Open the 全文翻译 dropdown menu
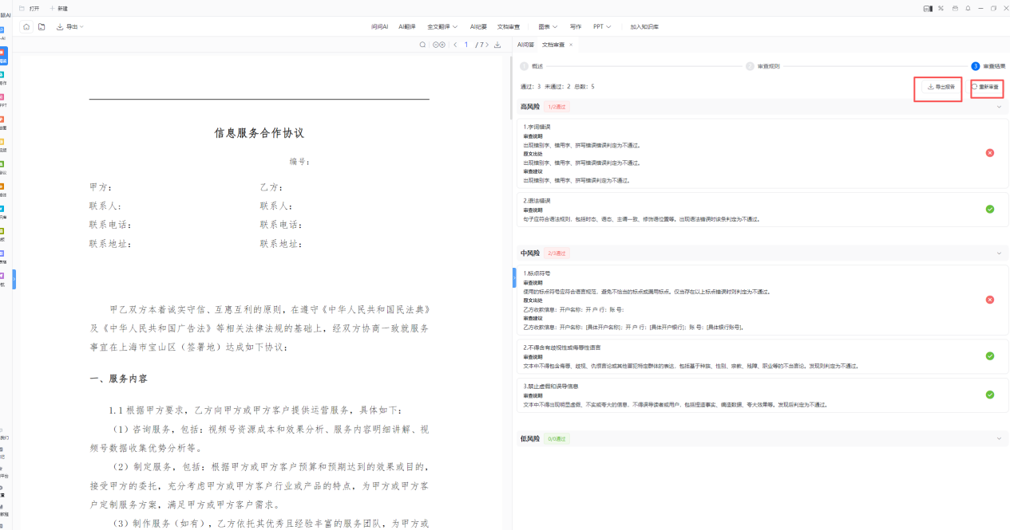This screenshot has width=1010, height=530. click(442, 26)
